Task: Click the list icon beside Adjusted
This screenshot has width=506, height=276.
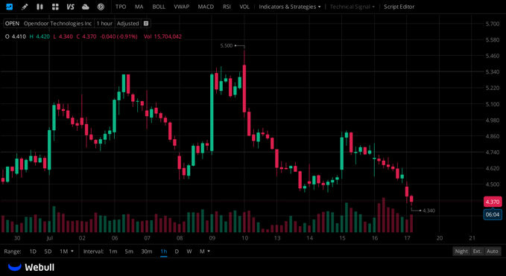Action: tap(146, 24)
